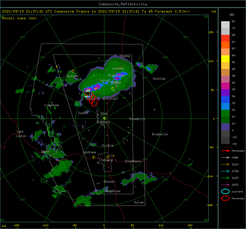Screen dimensions: 246x229
Task: Click the Banff label
Action: click(45, 152)
